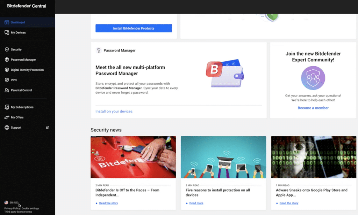
Task: Click the Password Manager key icon in card
Action: coord(99,51)
